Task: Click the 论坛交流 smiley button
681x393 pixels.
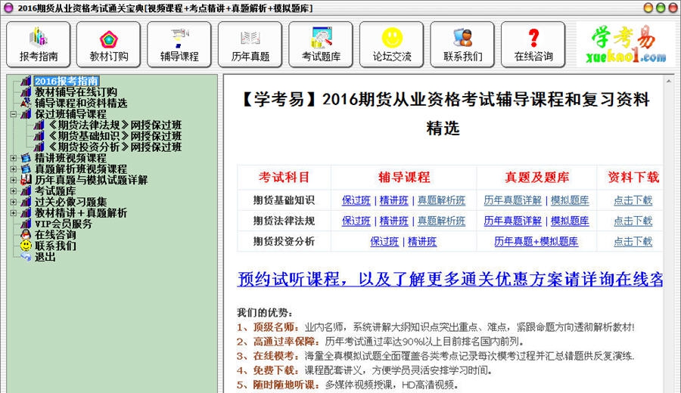Action: point(392,44)
